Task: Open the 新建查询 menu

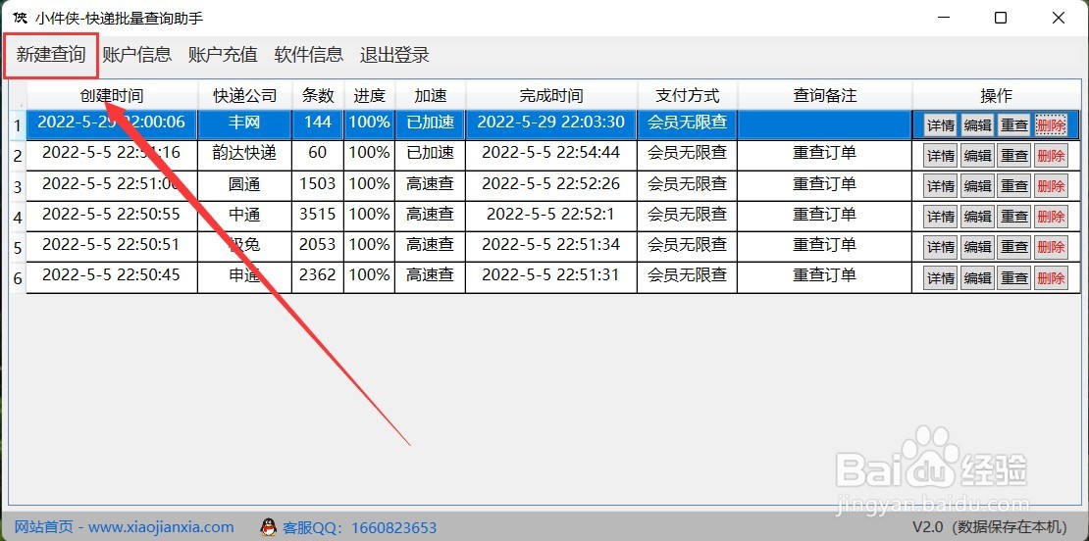Action: pyautogui.click(x=51, y=54)
